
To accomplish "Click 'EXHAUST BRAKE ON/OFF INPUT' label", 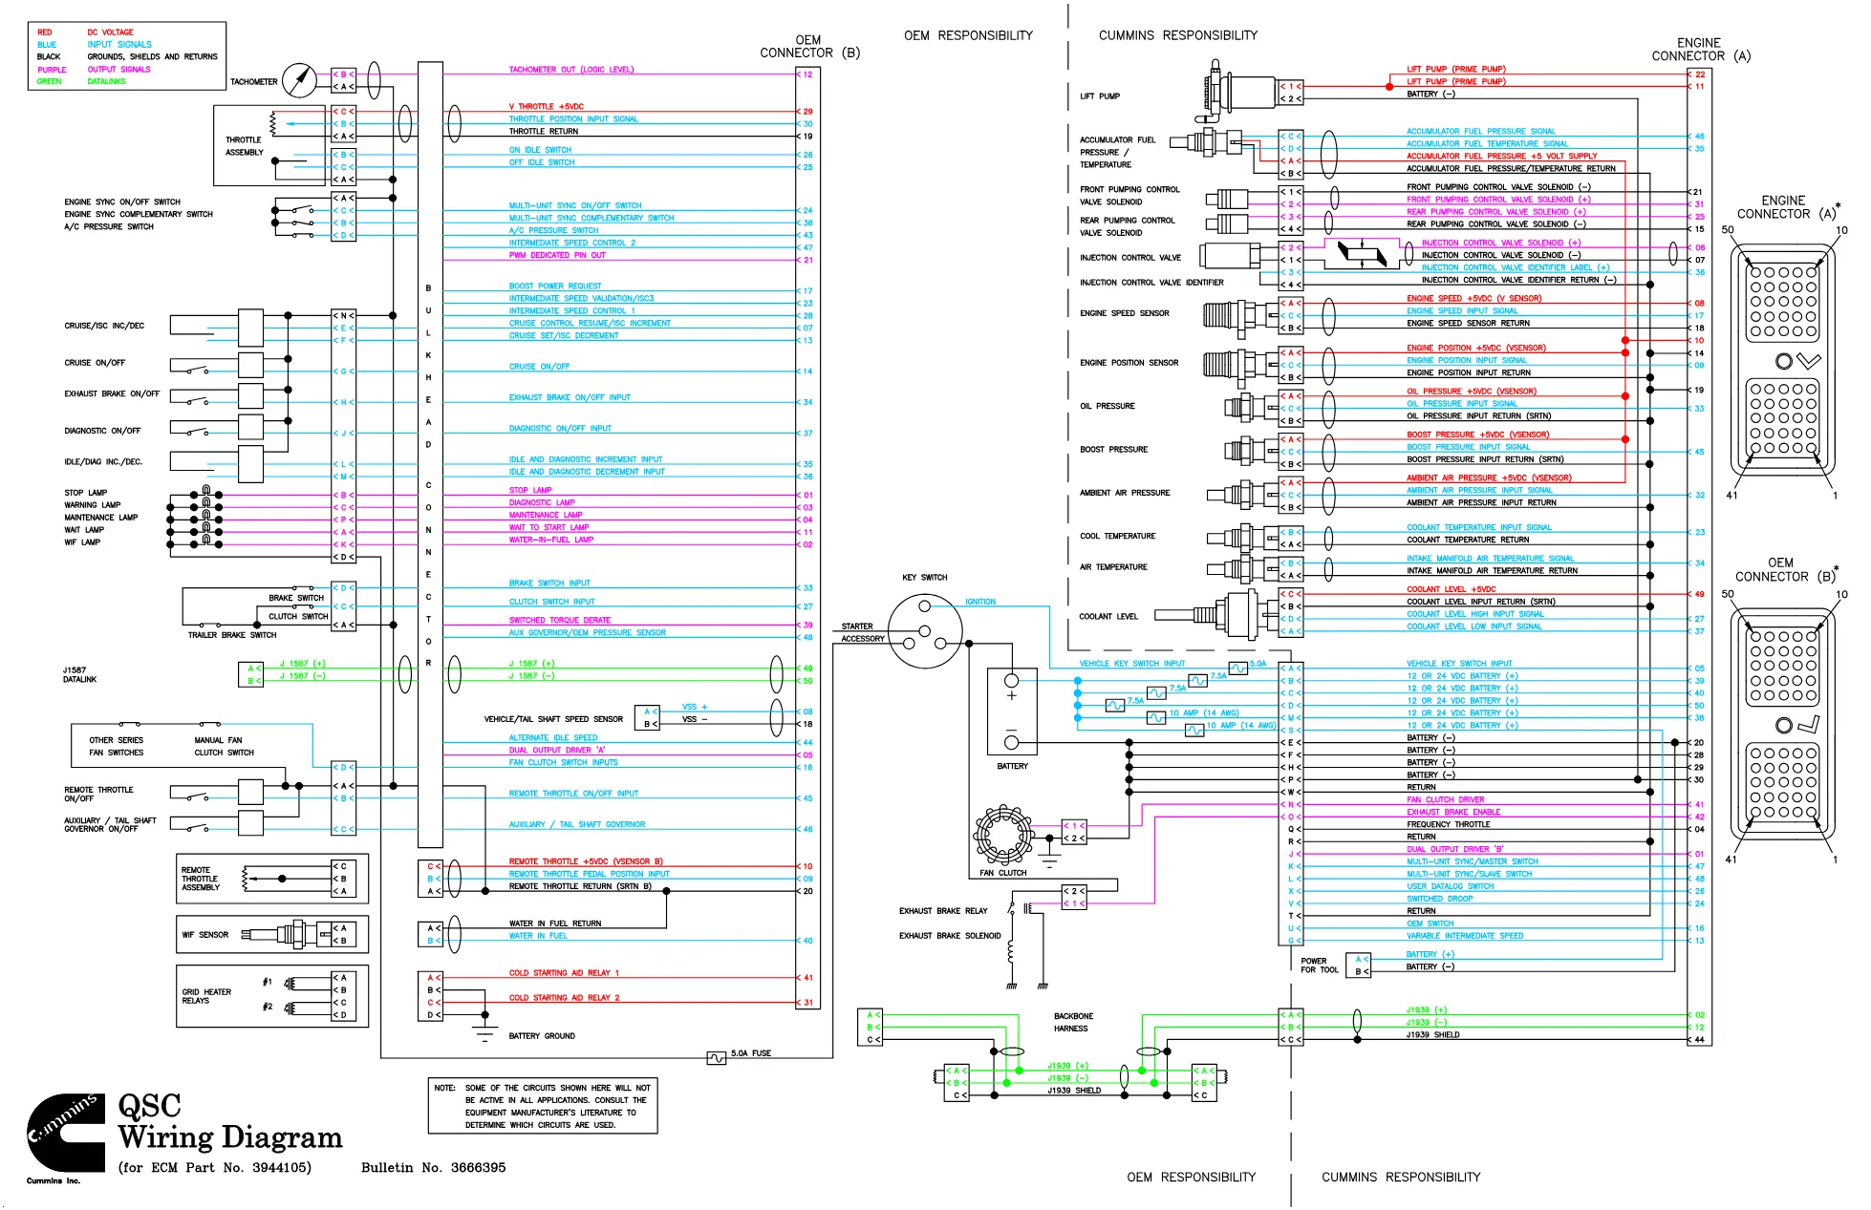I will 570,398.
